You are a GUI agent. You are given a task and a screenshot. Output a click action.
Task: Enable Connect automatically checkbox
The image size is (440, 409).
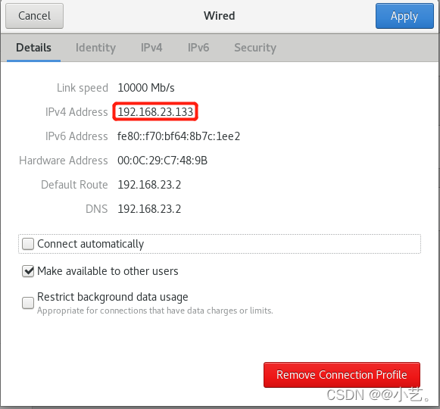tap(28, 244)
